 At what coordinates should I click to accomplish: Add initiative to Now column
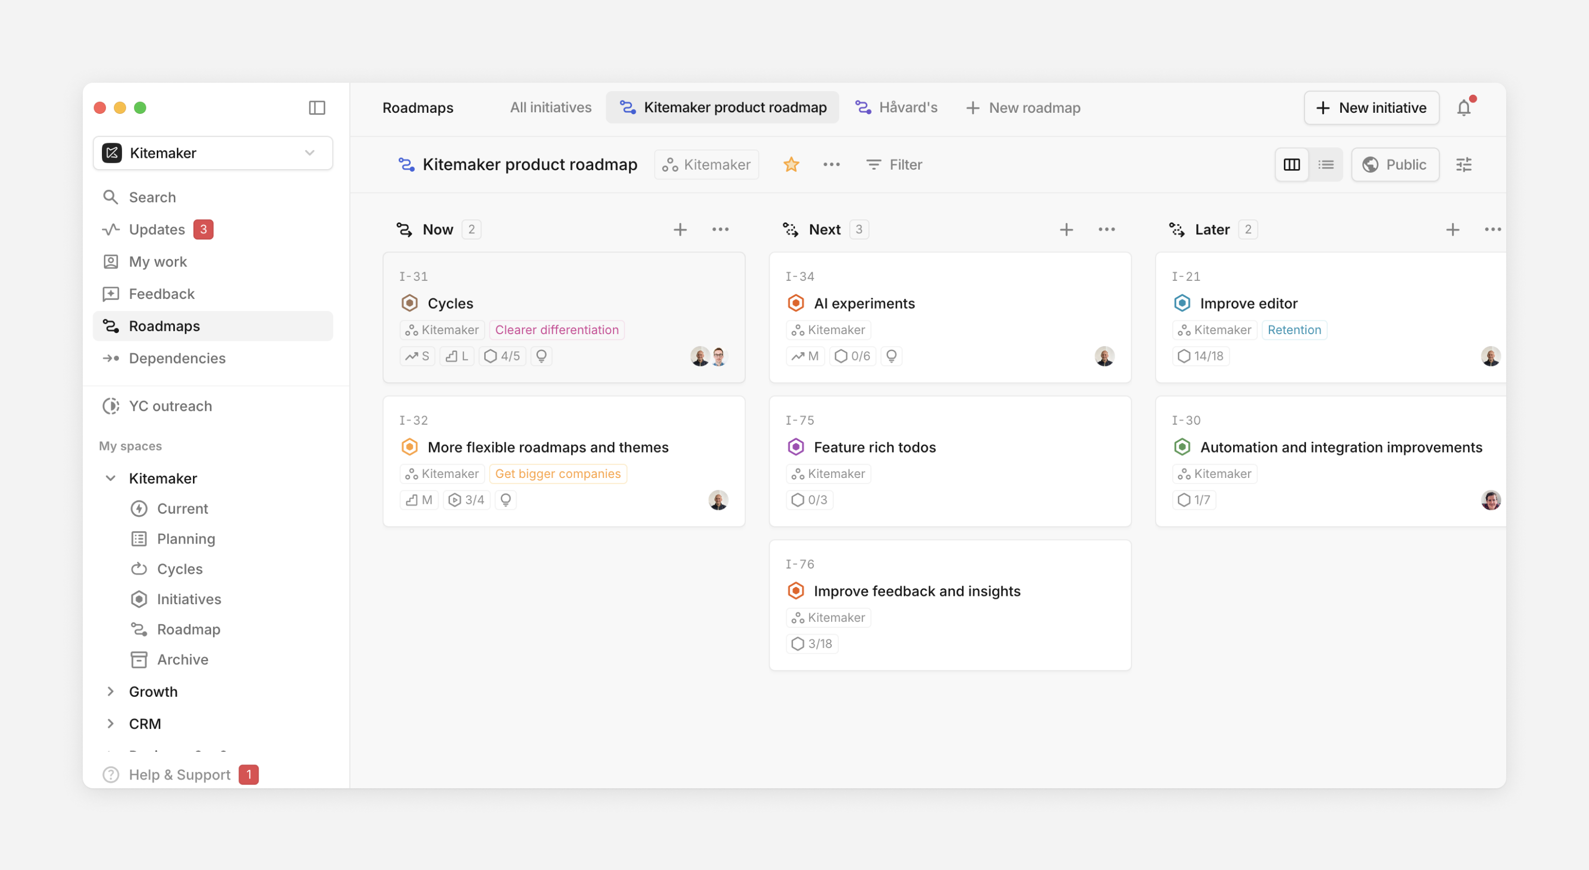680,230
